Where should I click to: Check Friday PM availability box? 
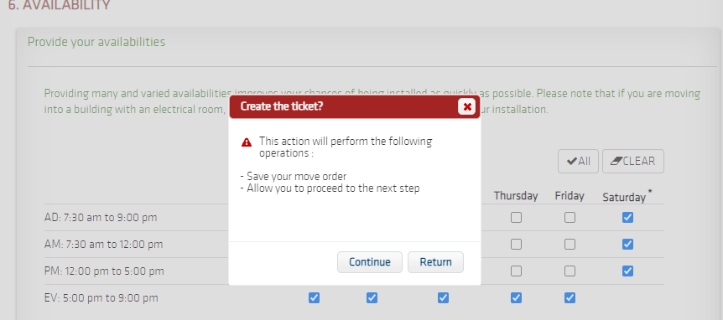[570, 271]
